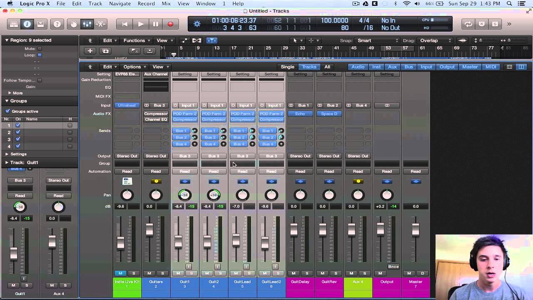Image resolution: width=533 pixels, height=300 pixels.
Task: Toggle Show Automation icon in tracks bar
Action: pos(184,40)
